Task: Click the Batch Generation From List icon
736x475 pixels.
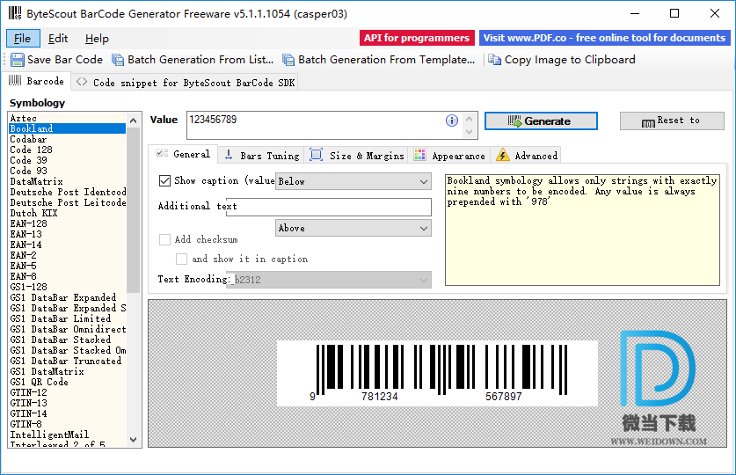Action: point(118,60)
